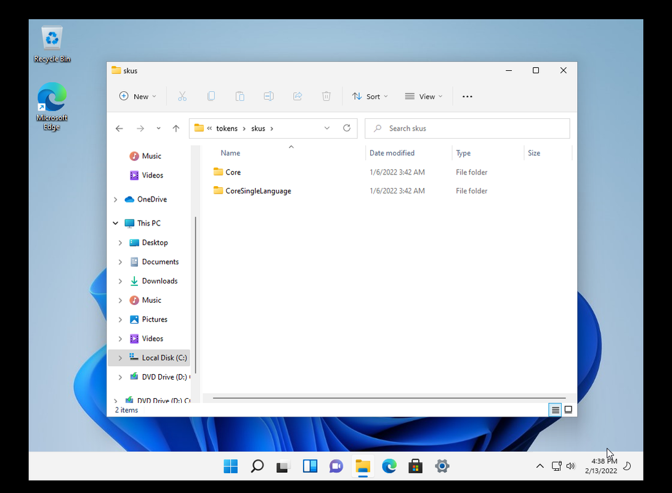
Task: Click the Share icon in toolbar
Action: click(298, 97)
